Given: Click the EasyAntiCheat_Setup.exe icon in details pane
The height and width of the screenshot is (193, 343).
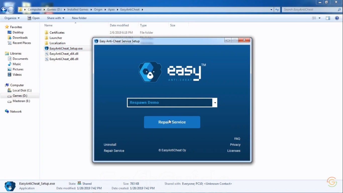Looking at the screenshot, I should [x=10, y=186].
